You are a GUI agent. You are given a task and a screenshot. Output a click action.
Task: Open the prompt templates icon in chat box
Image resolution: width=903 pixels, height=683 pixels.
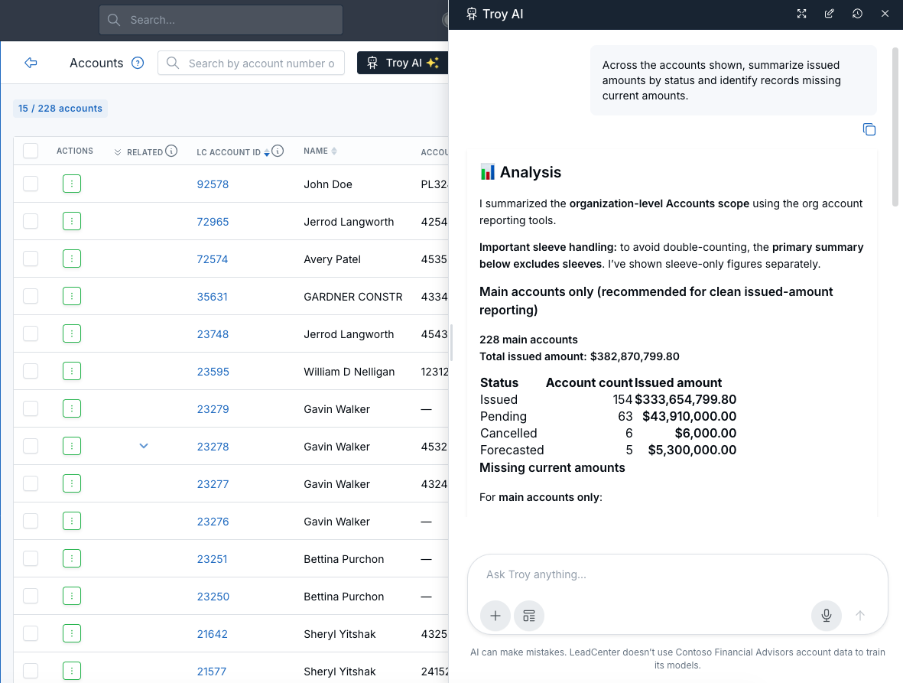(x=528, y=616)
